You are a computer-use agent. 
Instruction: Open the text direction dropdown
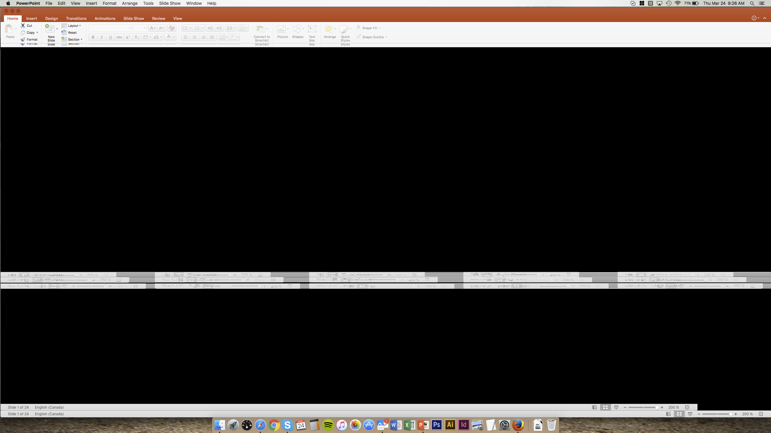pyautogui.click(x=223, y=37)
